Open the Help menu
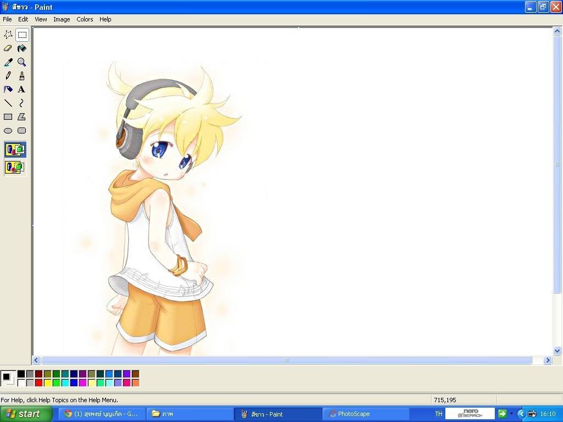Viewport: 563px width, 422px height. (105, 19)
